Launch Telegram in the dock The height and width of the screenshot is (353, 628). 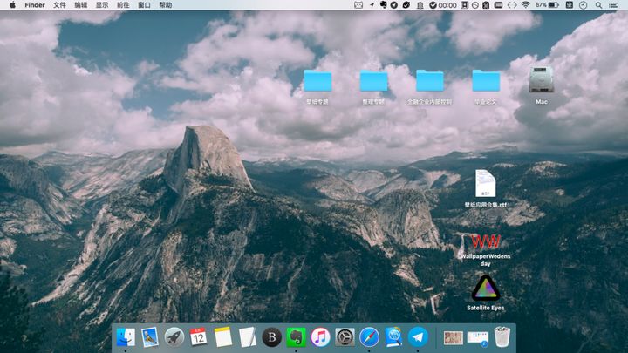[x=419, y=336]
